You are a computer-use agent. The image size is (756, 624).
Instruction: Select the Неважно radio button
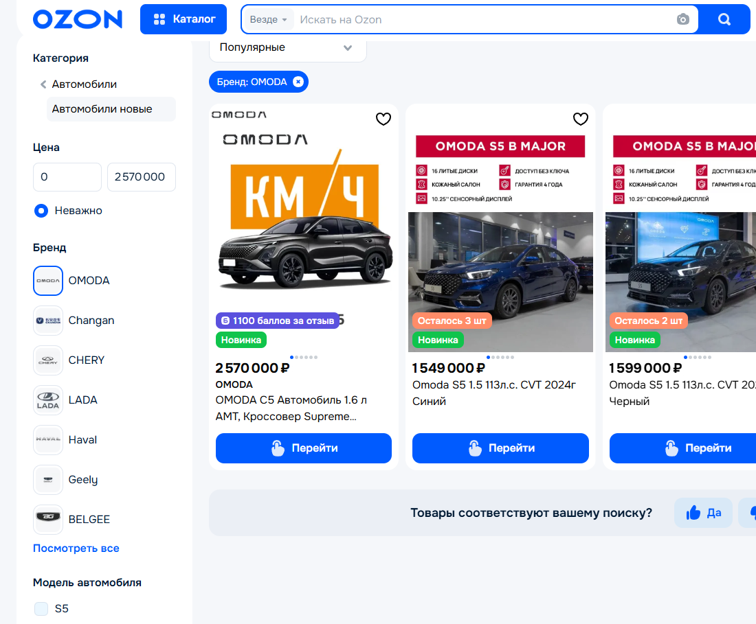coord(41,211)
